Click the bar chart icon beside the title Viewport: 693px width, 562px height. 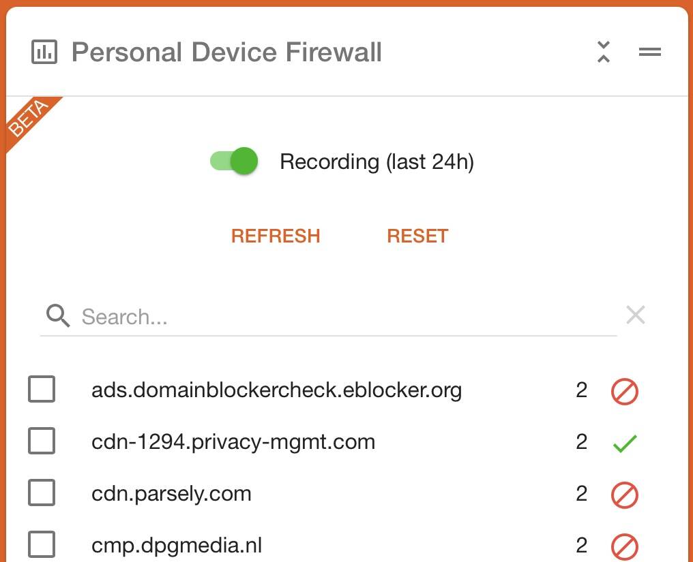pos(44,52)
